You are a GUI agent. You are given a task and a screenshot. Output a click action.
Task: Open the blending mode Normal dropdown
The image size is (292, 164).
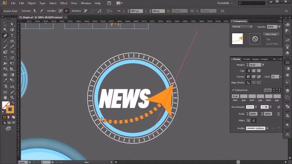tap(242, 27)
